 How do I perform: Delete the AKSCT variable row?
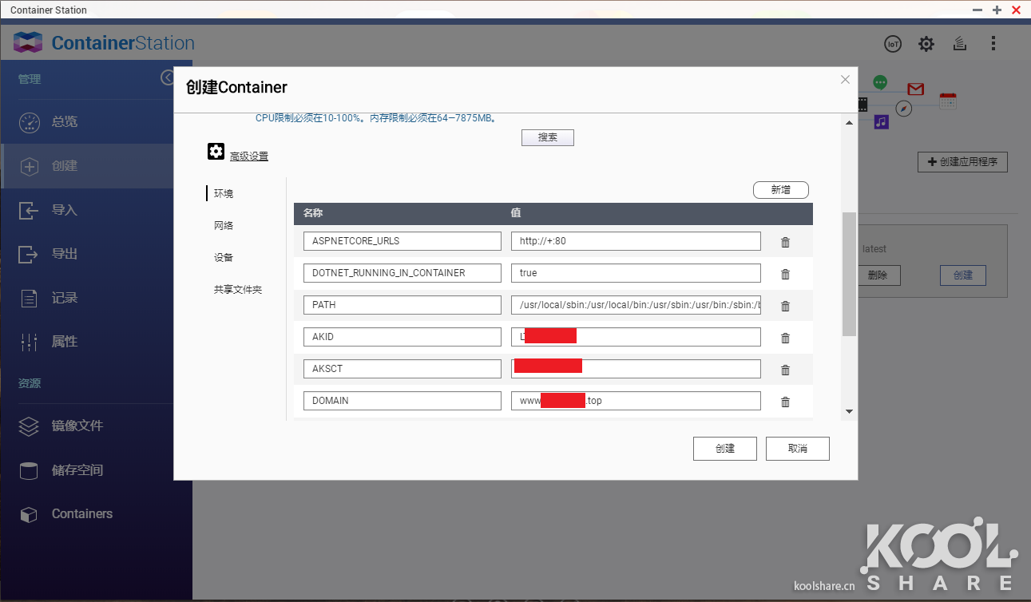tap(785, 370)
